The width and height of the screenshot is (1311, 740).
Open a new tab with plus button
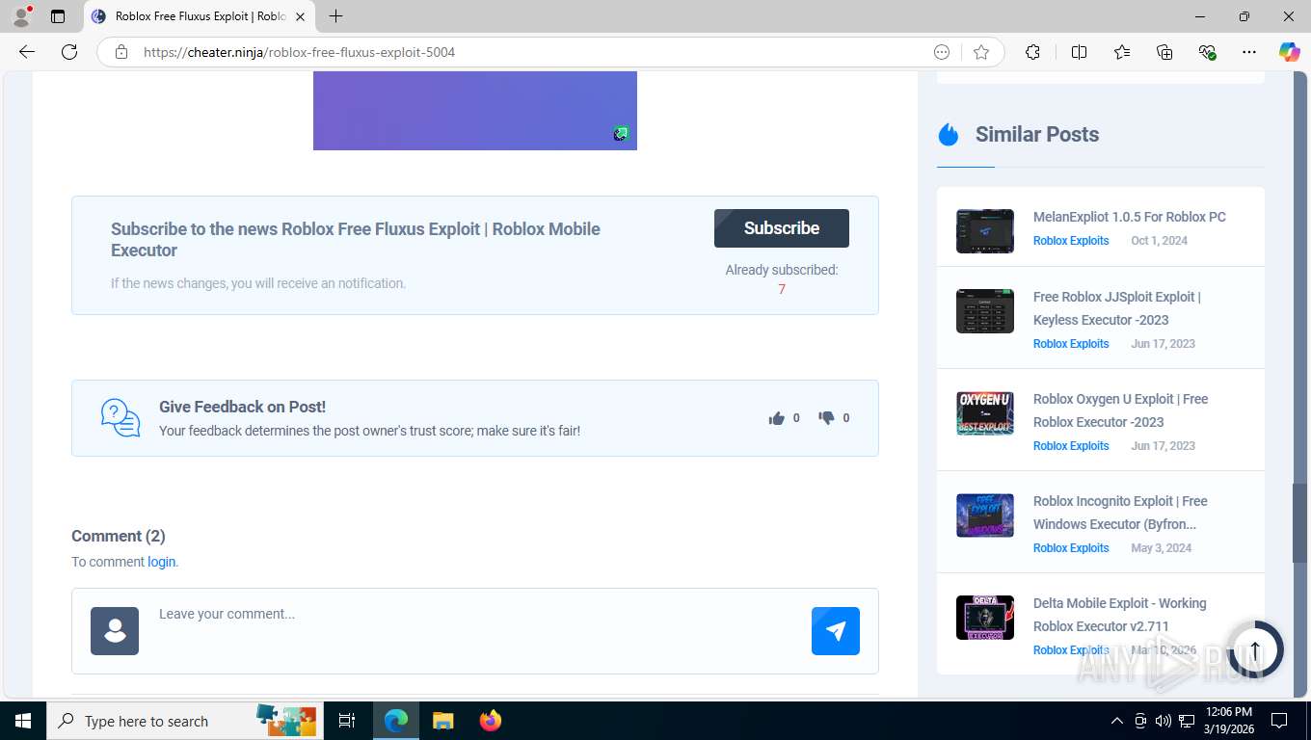tap(335, 16)
